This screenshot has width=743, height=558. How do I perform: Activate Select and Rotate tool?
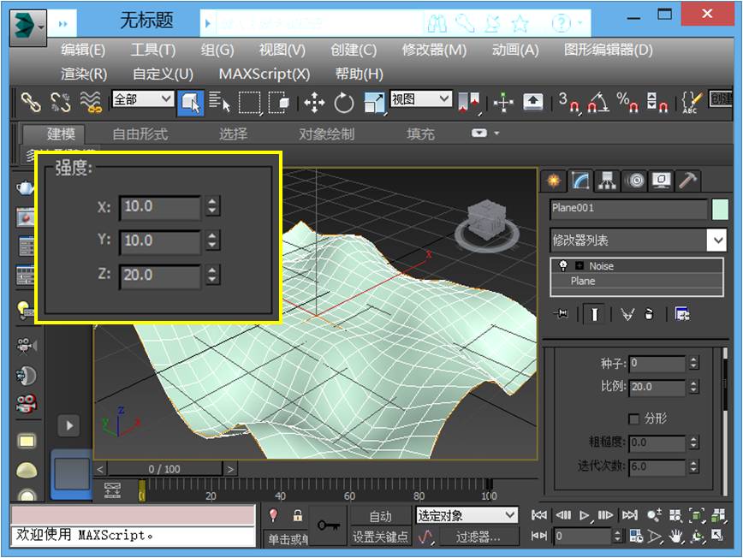pyautogui.click(x=343, y=103)
